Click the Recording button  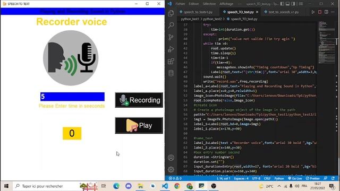click(139, 100)
